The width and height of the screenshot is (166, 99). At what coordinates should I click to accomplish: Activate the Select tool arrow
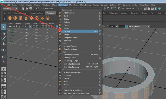point(4,27)
